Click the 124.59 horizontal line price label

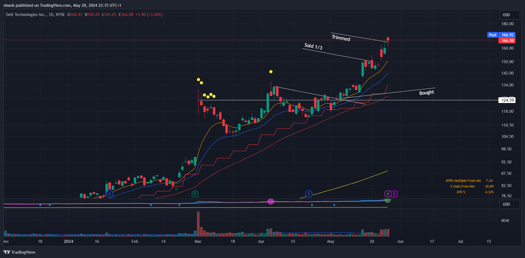tap(507, 100)
